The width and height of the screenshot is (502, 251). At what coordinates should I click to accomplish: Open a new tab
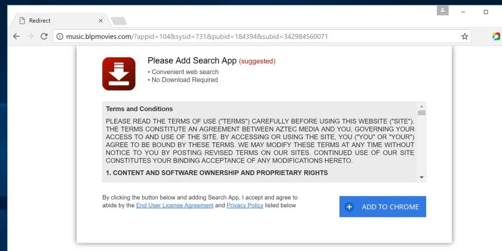pos(119,21)
